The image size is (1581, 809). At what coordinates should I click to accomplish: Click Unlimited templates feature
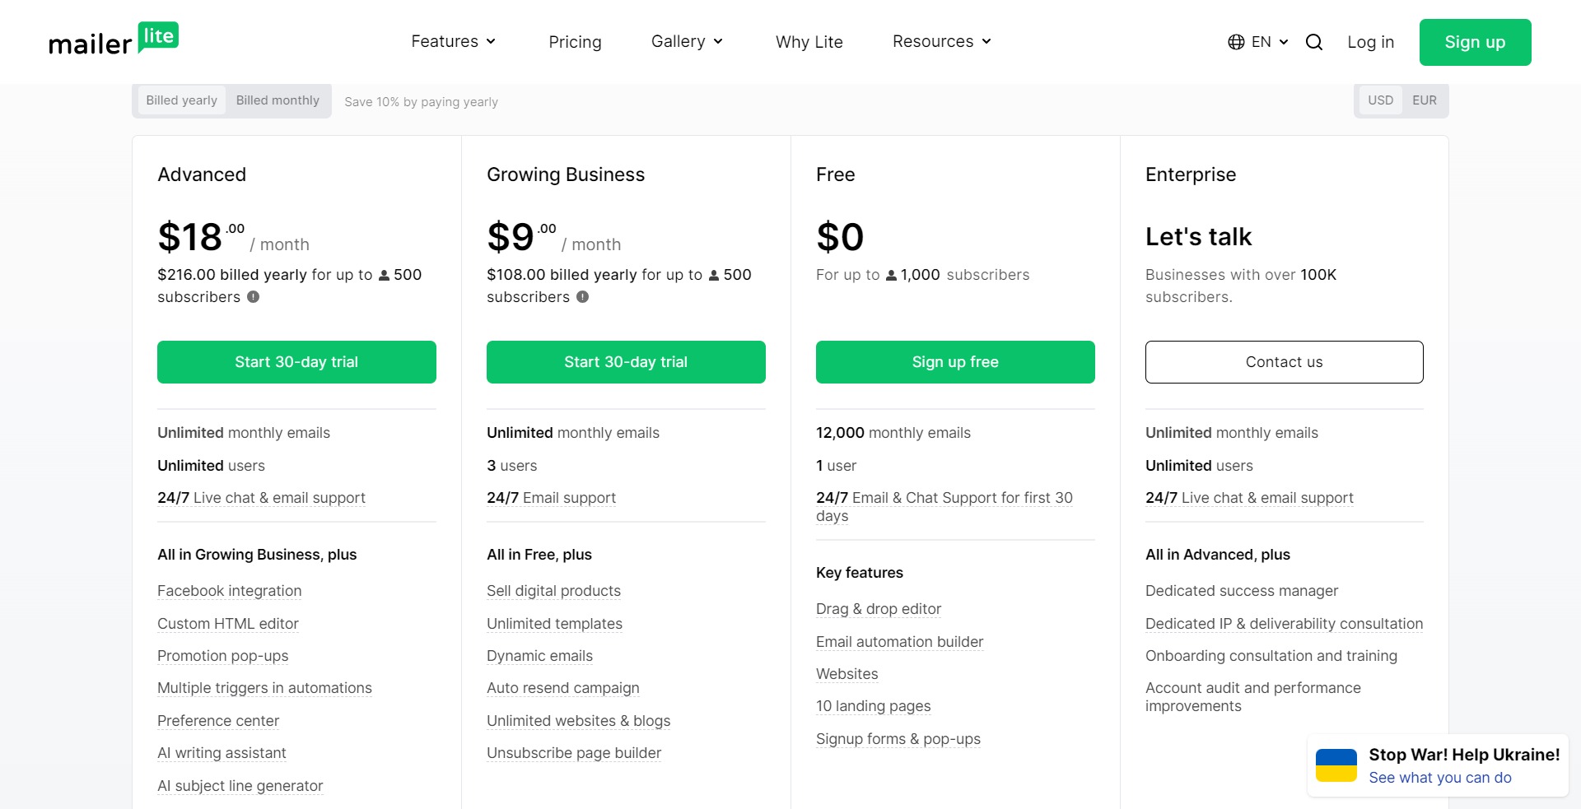coord(554,624)
